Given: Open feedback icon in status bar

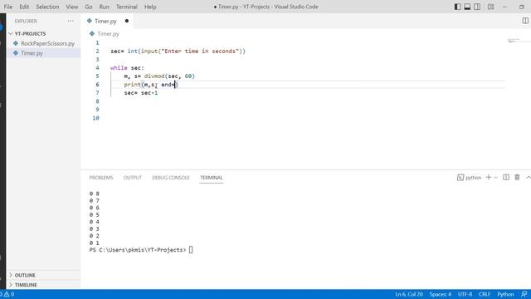Looking at the screenshot, I should 524,294.
